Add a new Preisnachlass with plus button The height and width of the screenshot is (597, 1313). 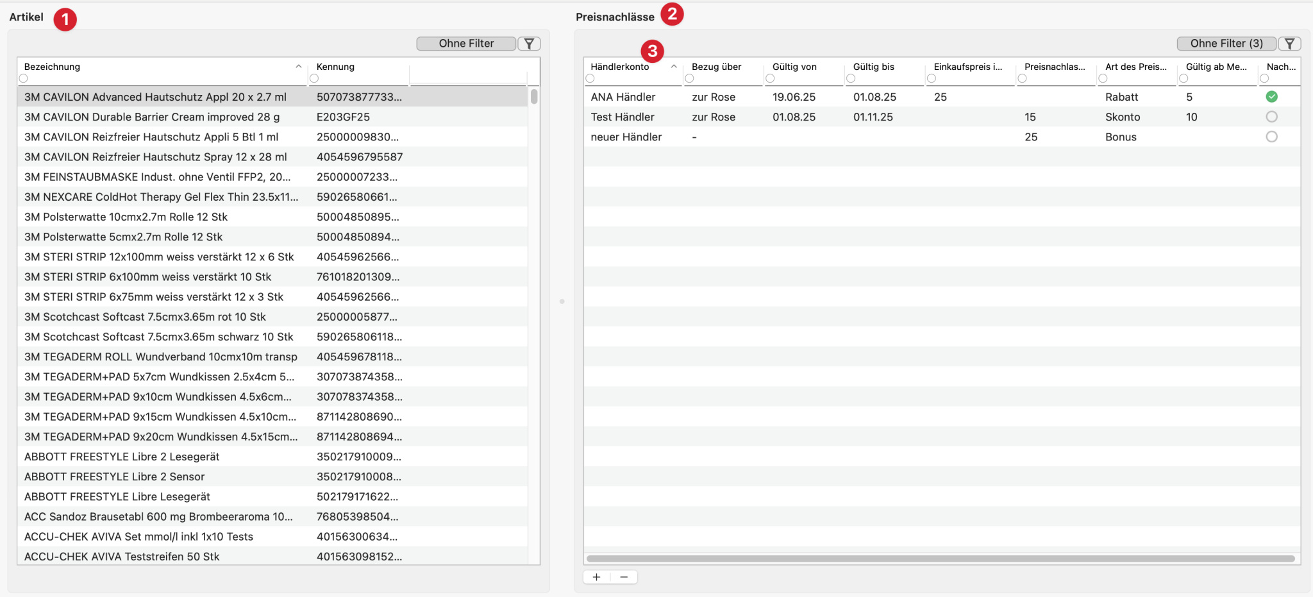pos(596,577)
